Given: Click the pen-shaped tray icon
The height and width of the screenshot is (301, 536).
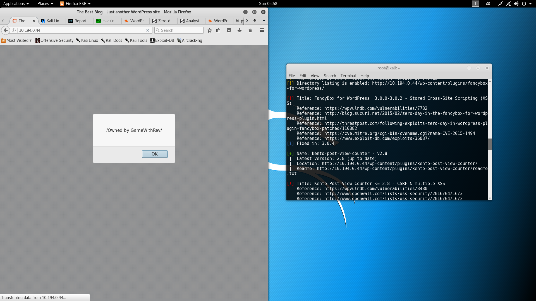Looking at the screenshot, I should coord(500,4).
